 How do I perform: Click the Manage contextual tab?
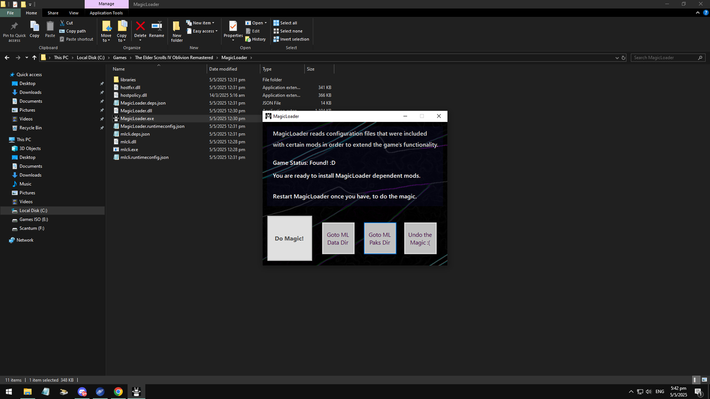106,4
